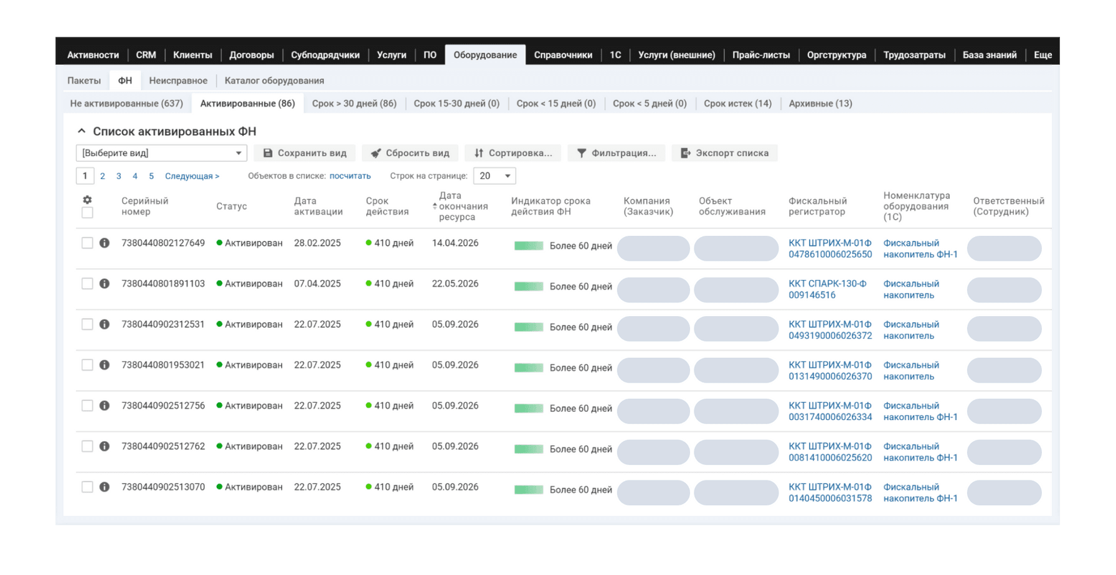Open the Сортировка... button
This screenshot has height=575, width=1116.
point(513,153)
